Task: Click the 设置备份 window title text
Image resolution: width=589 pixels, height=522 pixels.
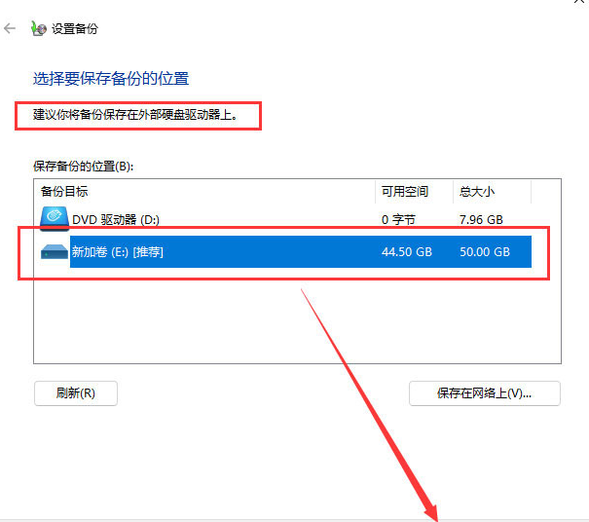Action: [74, 29]
